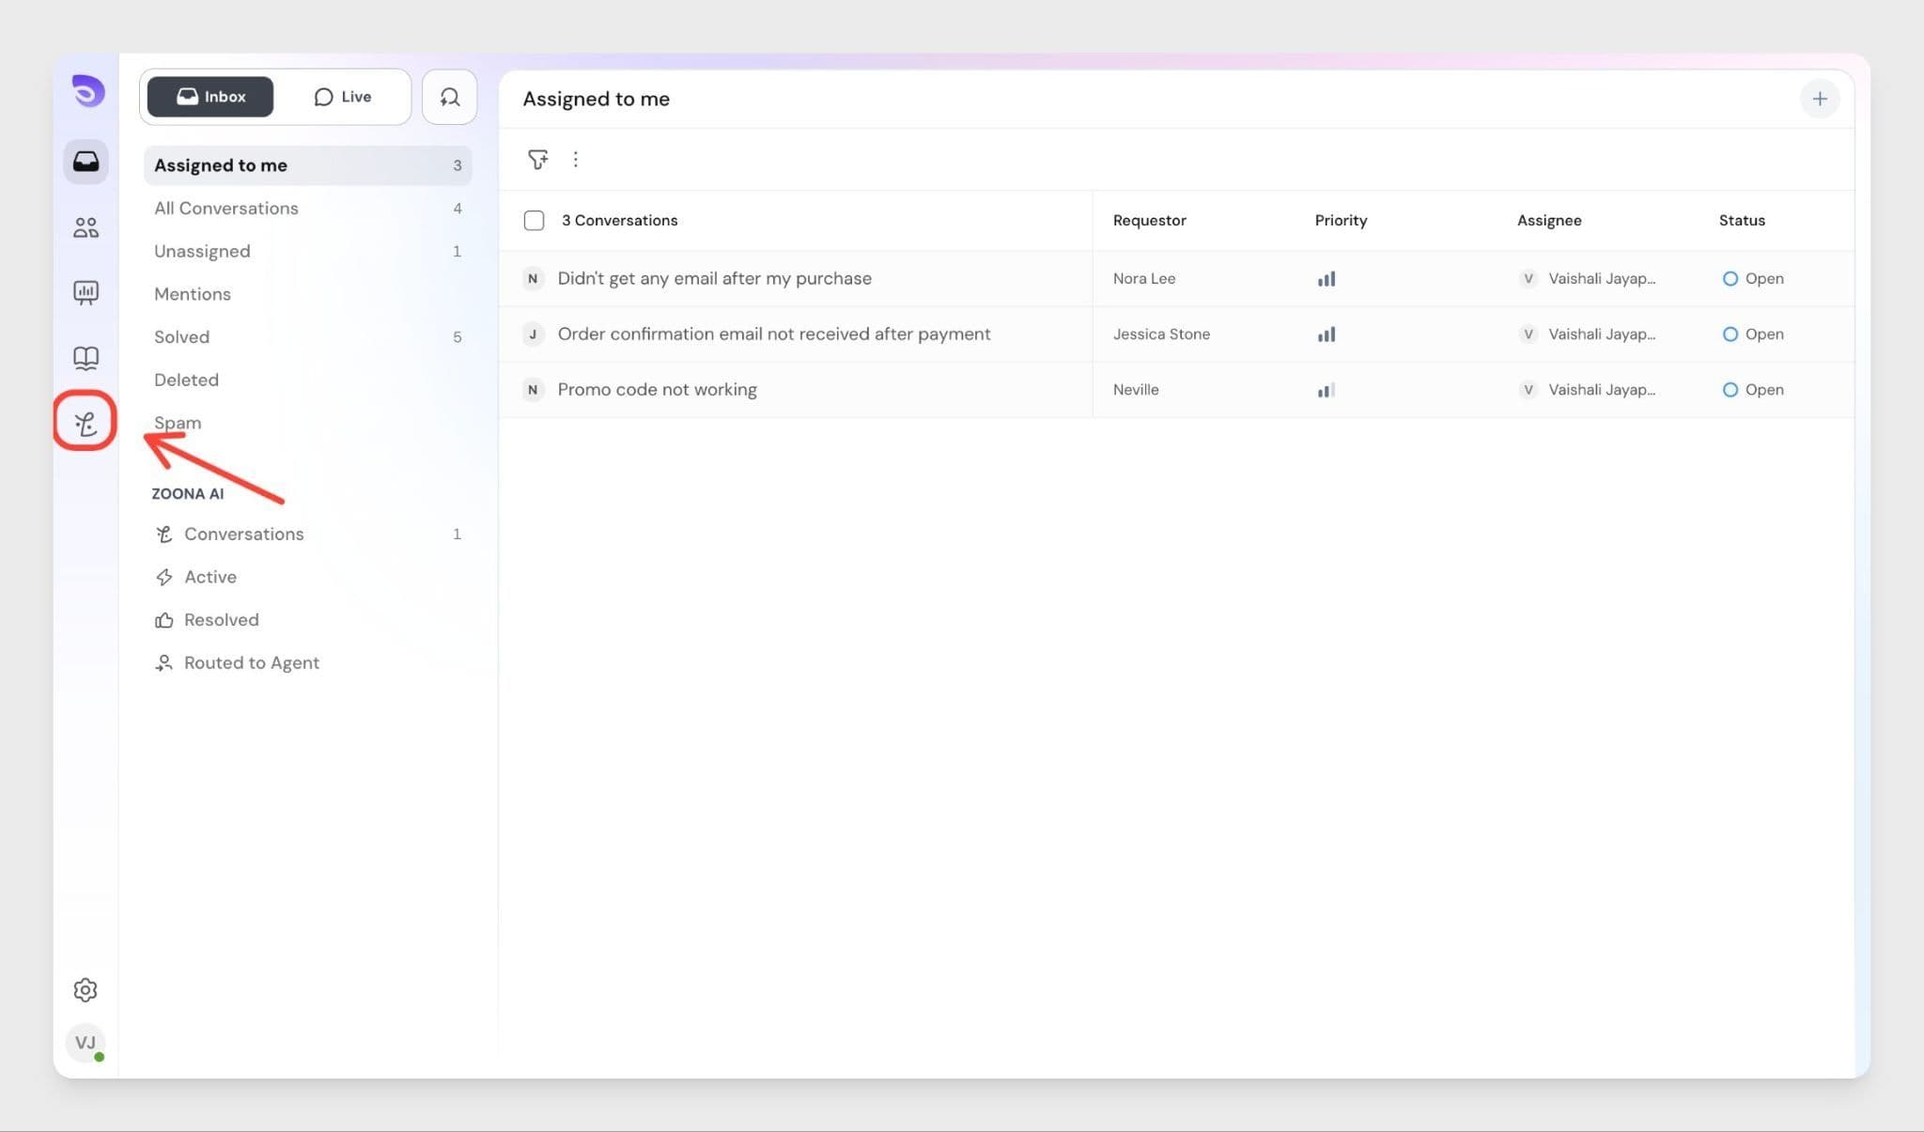Open Routed to Agent list
Screen dimensions: 1924x1132
pos(251,663)
